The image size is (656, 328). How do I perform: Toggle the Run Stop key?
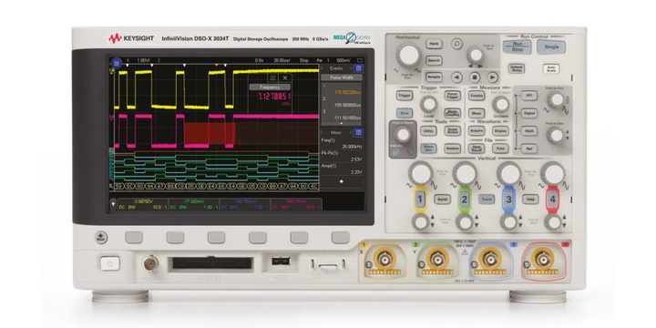tap(518, 46)
